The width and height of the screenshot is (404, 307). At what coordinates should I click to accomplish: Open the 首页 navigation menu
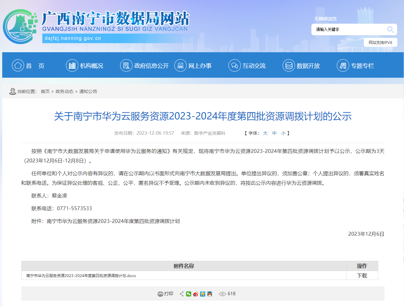pyautogui.click(x=35, y=66)
